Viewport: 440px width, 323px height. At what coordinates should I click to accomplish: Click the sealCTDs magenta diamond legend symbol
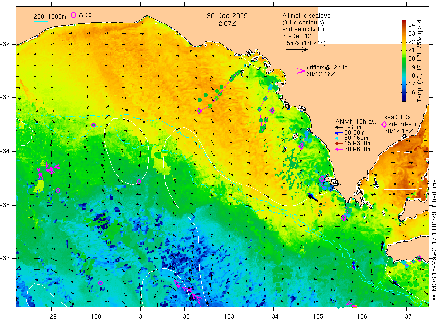(x=384, y=124)
